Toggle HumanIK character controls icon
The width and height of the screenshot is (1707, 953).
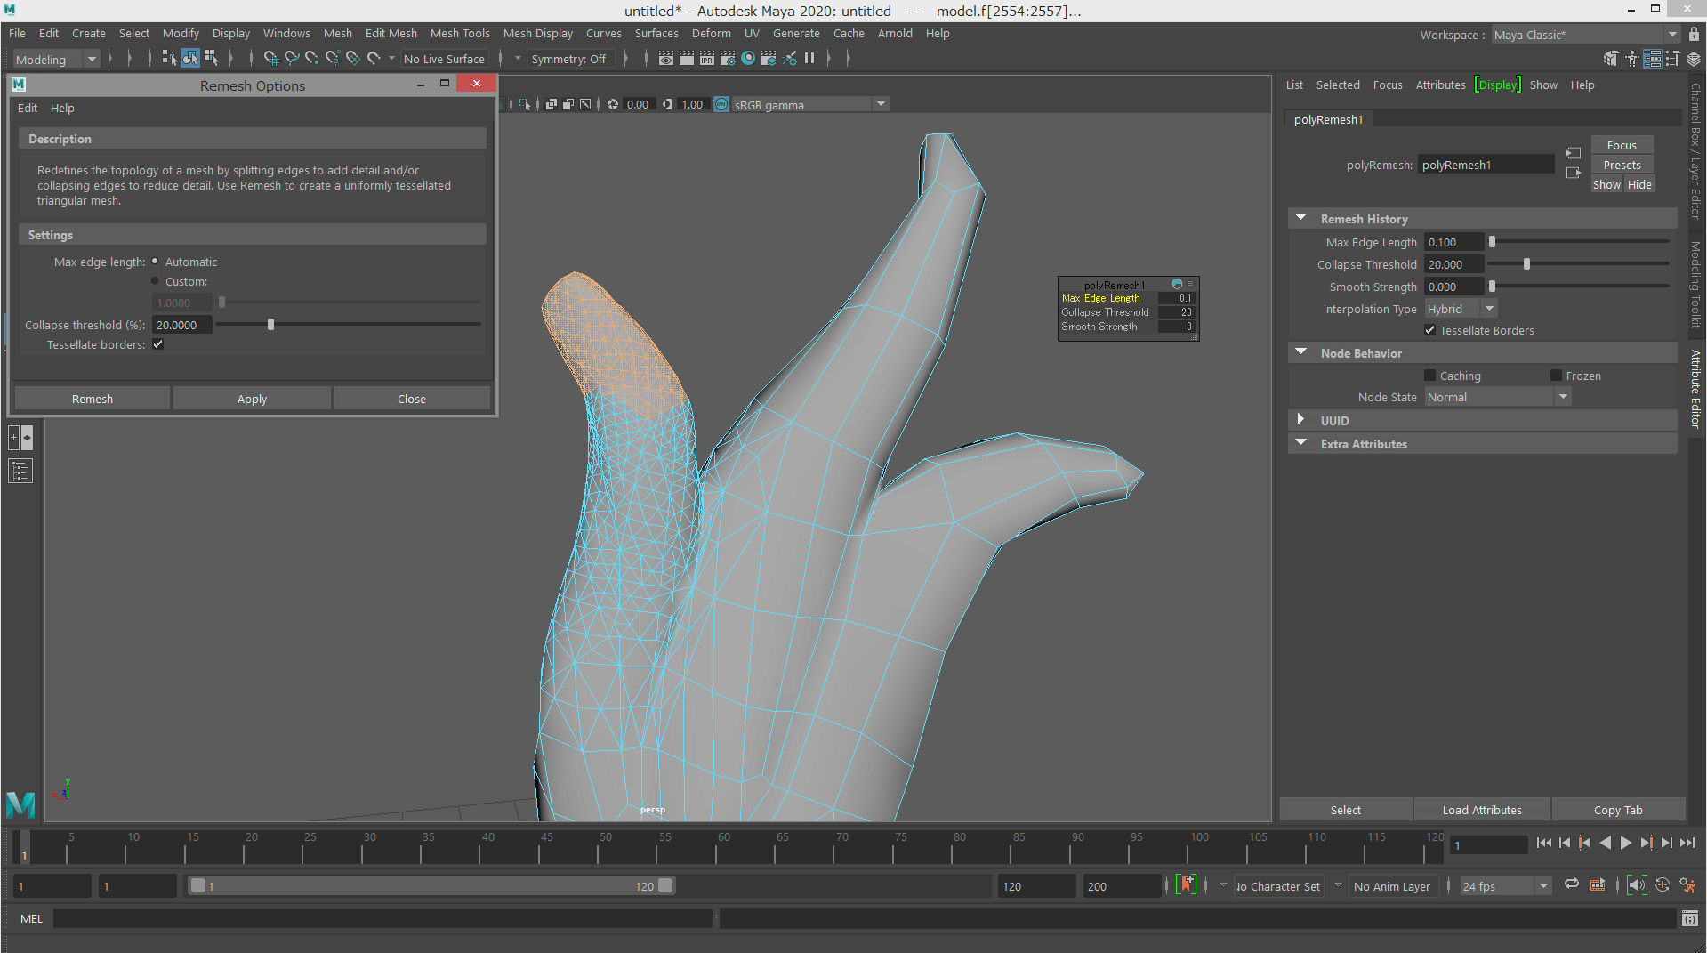point(1632,59)
